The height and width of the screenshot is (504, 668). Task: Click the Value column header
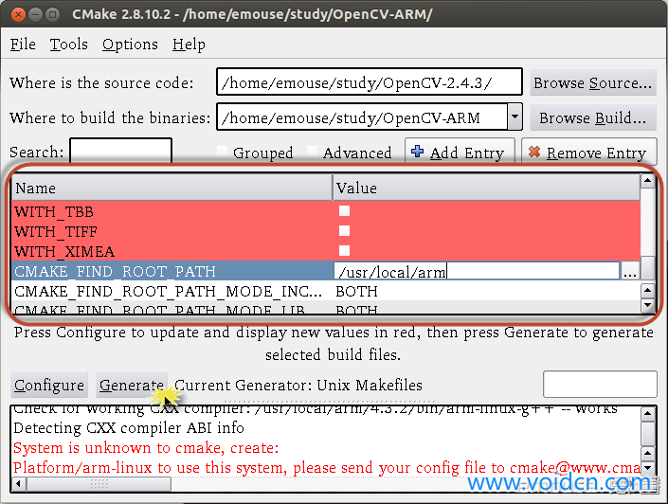click(486, 188)
